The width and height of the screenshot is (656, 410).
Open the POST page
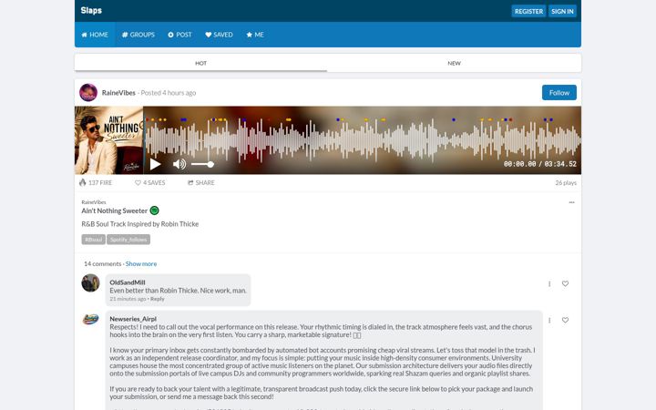179,35
